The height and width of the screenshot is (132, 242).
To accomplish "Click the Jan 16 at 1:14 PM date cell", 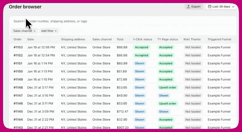I will coord(40,63).
